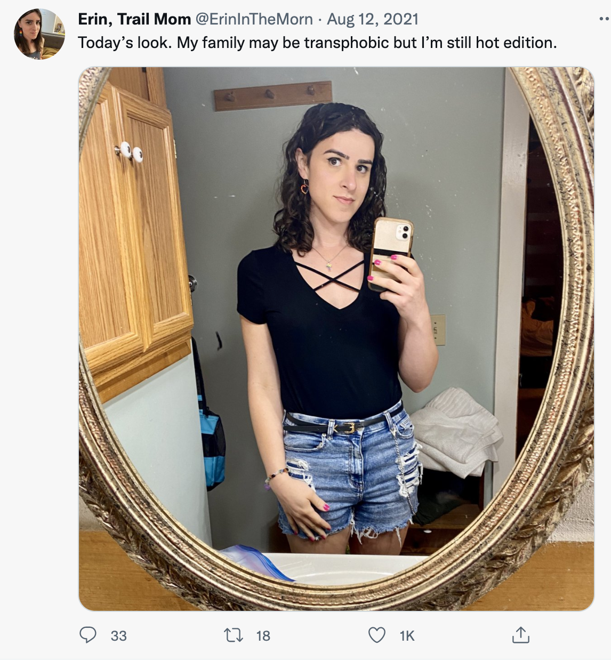Click the 33 replies count

tap(119, 635)
